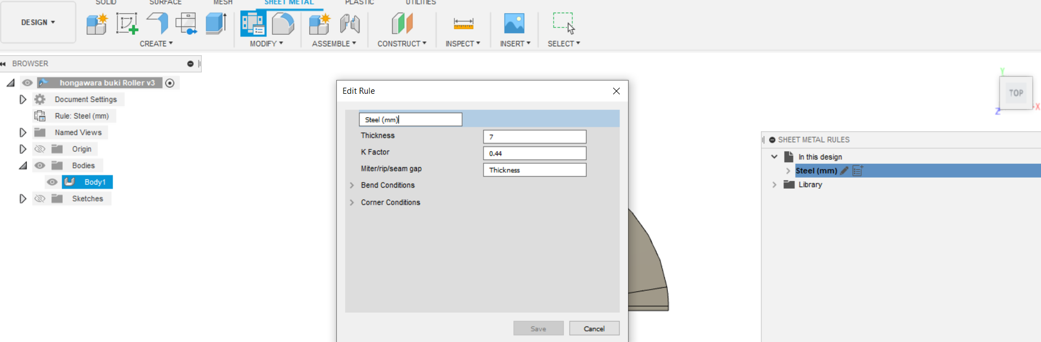Expand Bend Conditions section

point(352,185)
